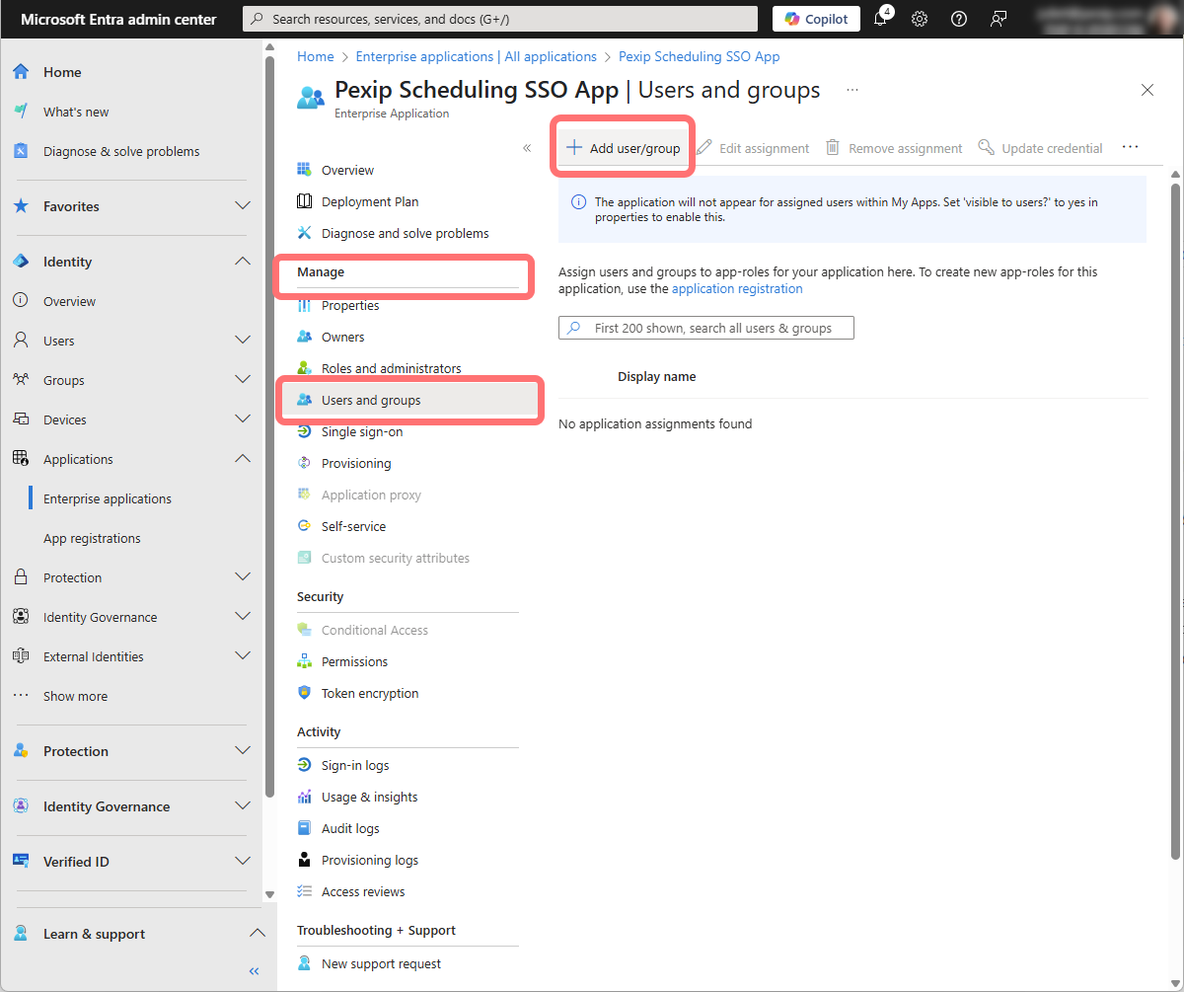Viewport: 1184px width, 992px height.
Task: Open the Audit logs item
Action: (x=349, y=828)
